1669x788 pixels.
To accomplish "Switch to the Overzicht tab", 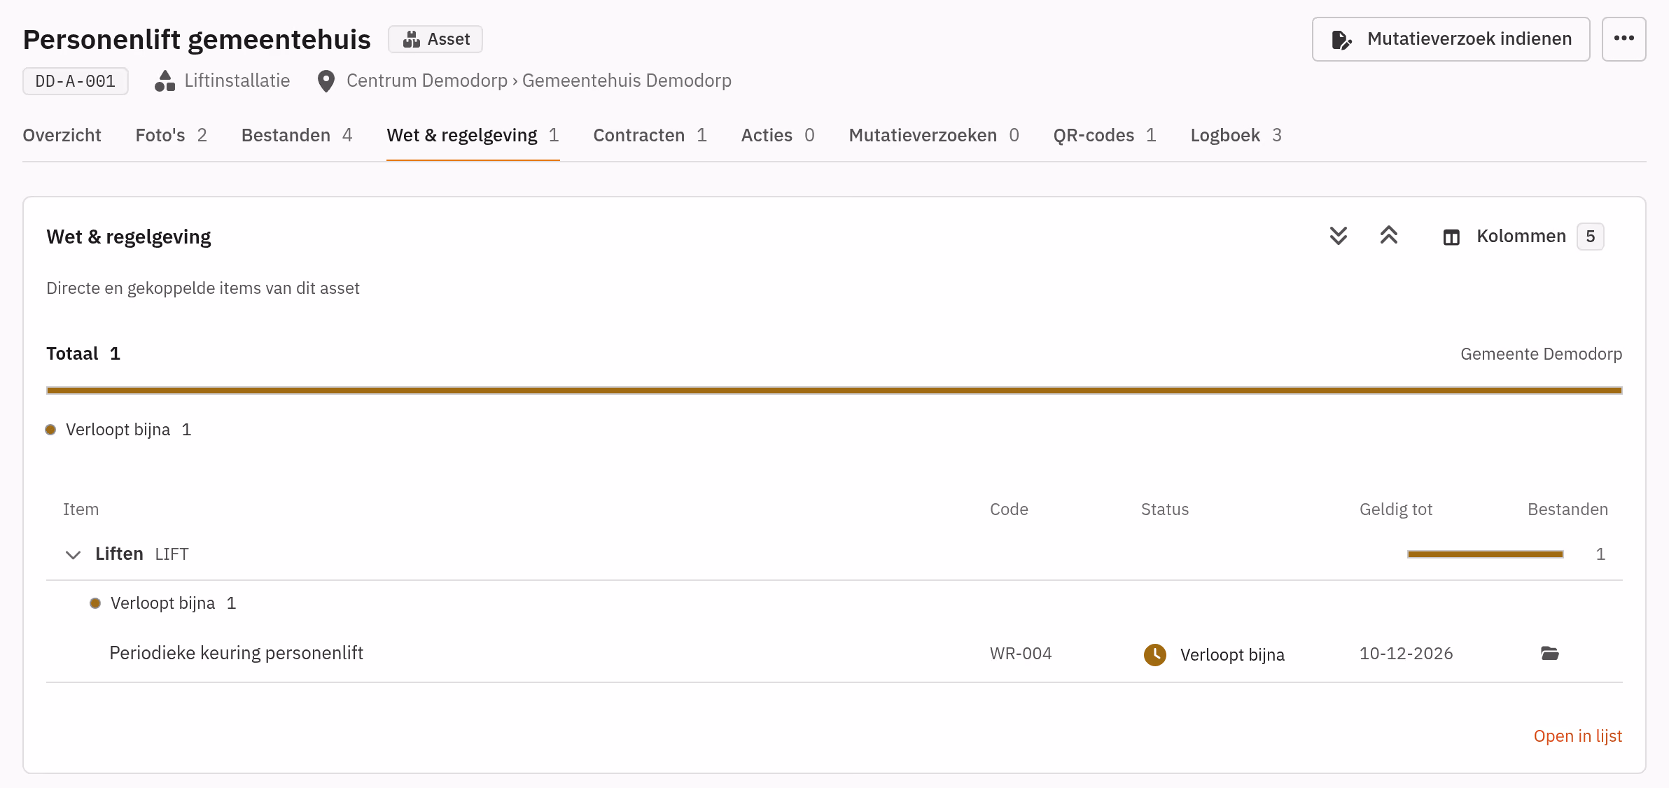I will (x=62, y=135).
